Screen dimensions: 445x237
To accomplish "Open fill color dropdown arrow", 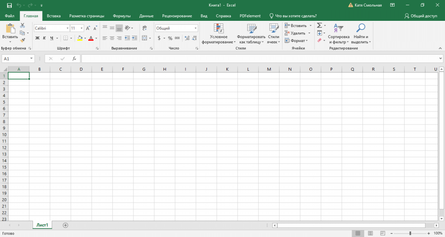I will click(85, 38).
